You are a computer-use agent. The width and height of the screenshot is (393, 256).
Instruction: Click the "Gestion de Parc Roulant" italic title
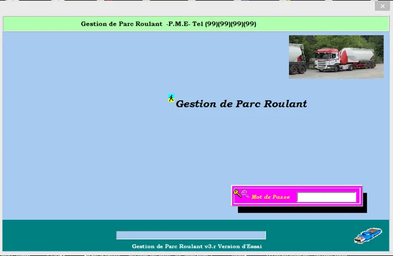(241, 104)
